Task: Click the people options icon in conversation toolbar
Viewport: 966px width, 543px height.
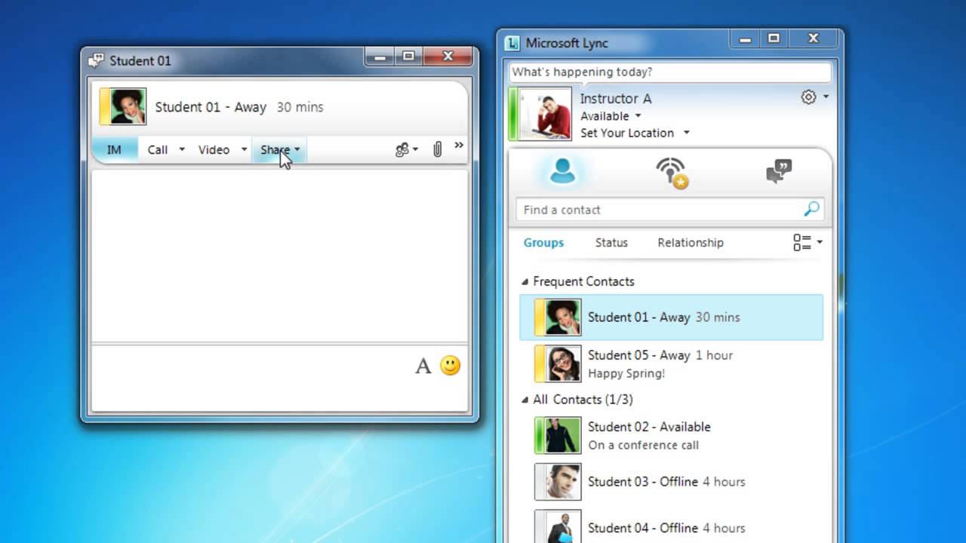Action: point(402,149)
